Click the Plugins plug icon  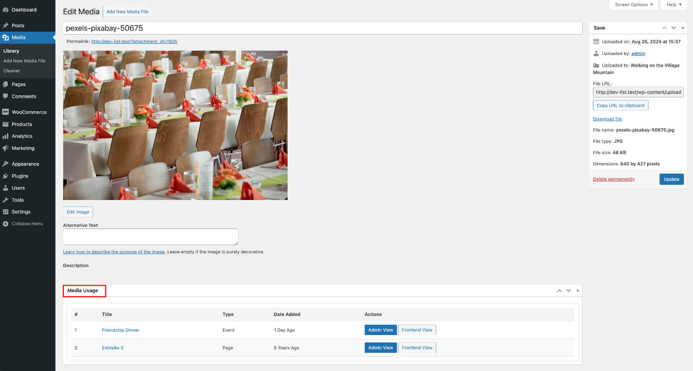click(x=6, y=176)
